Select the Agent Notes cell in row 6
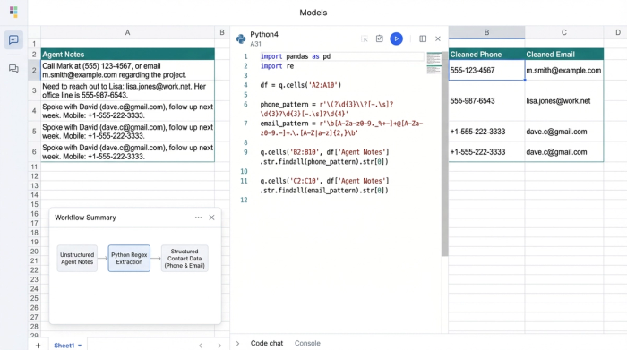 (x=127, y=152)
